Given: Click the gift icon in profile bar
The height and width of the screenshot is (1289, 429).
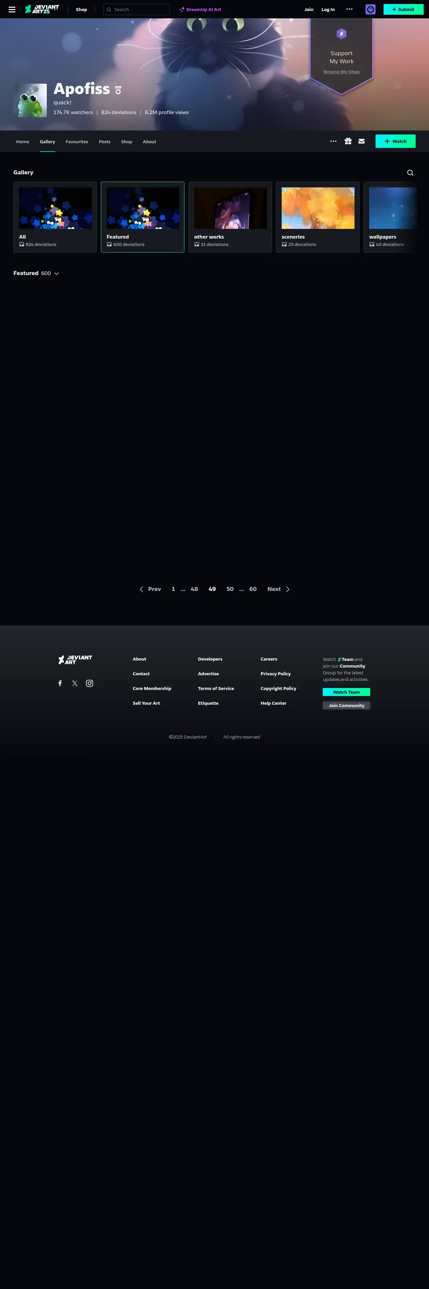Looking at the screenshot, I should 348,141.
